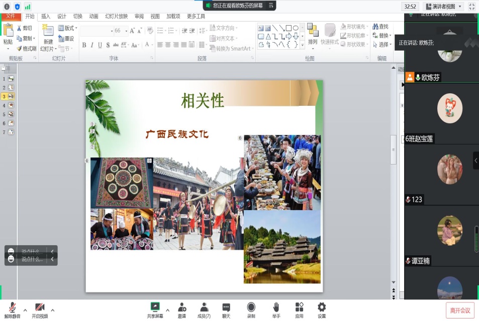Screen dimensions: 479x321
Task: Click the 离开会议 leave meeting button
Action: 460,310
